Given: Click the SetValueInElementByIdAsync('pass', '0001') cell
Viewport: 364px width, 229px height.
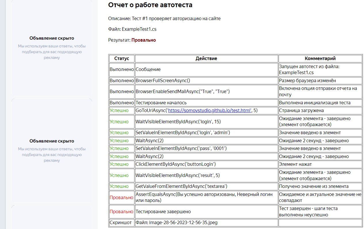Looking at the screenshot, I should 181,149.
